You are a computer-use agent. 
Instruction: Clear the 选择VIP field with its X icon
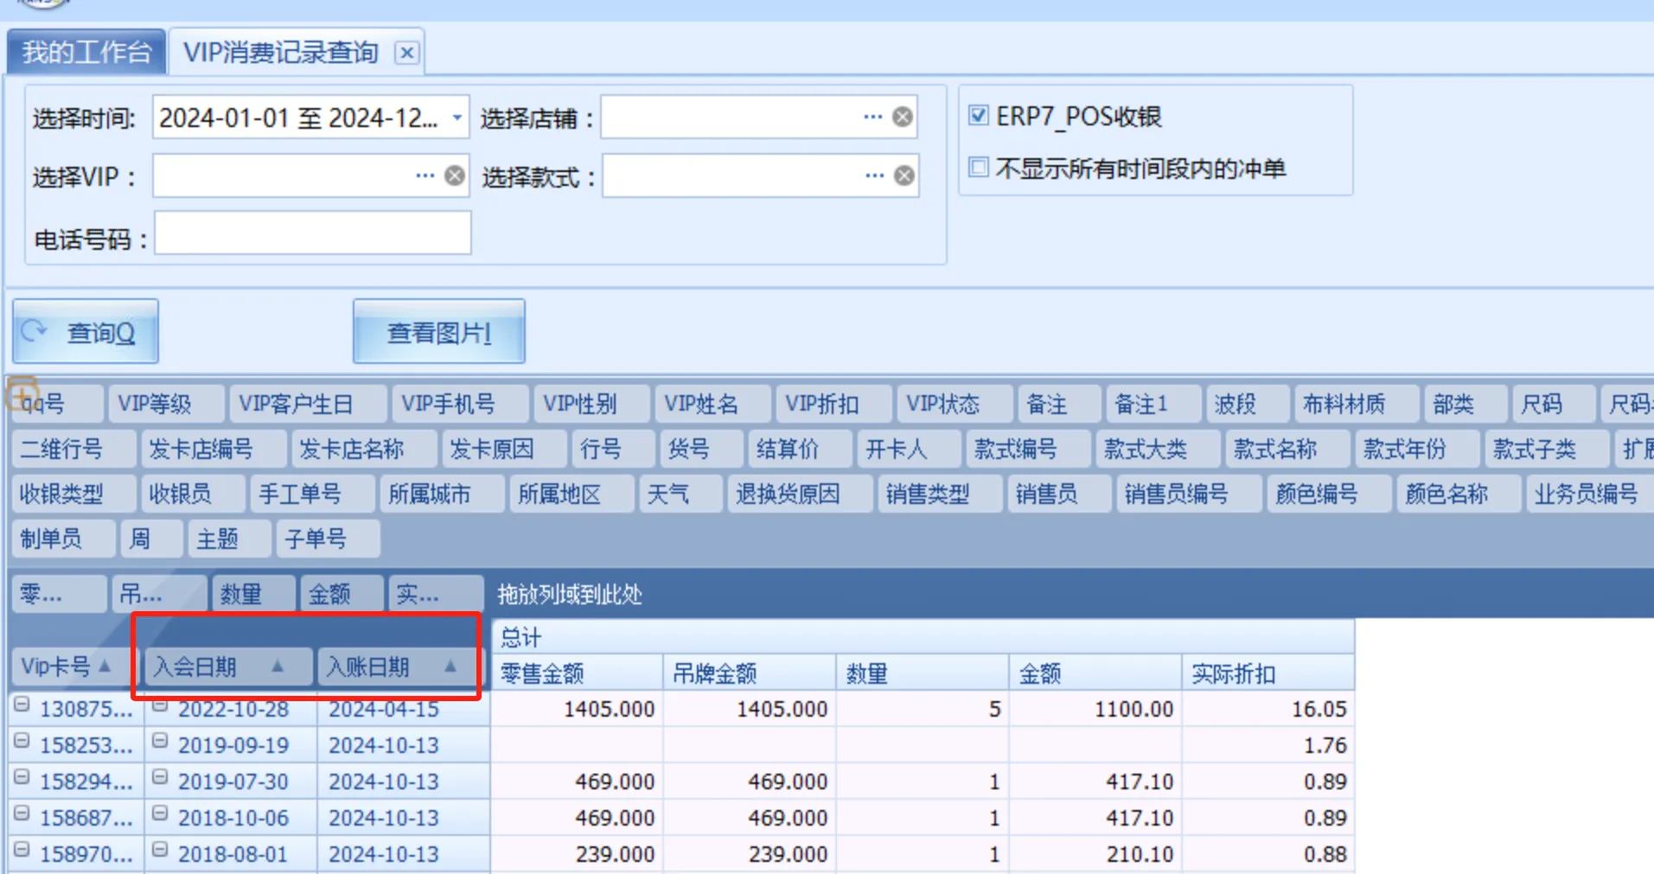(x=455, y=175)
